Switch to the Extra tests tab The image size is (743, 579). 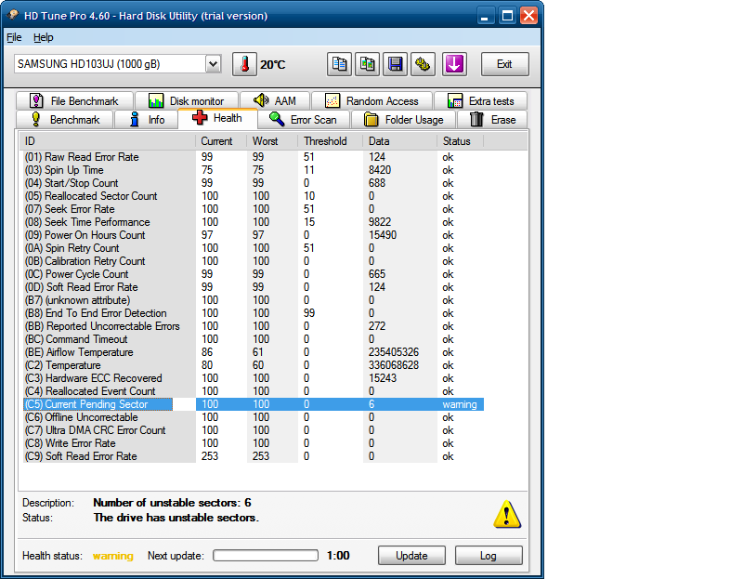(480, 101)
